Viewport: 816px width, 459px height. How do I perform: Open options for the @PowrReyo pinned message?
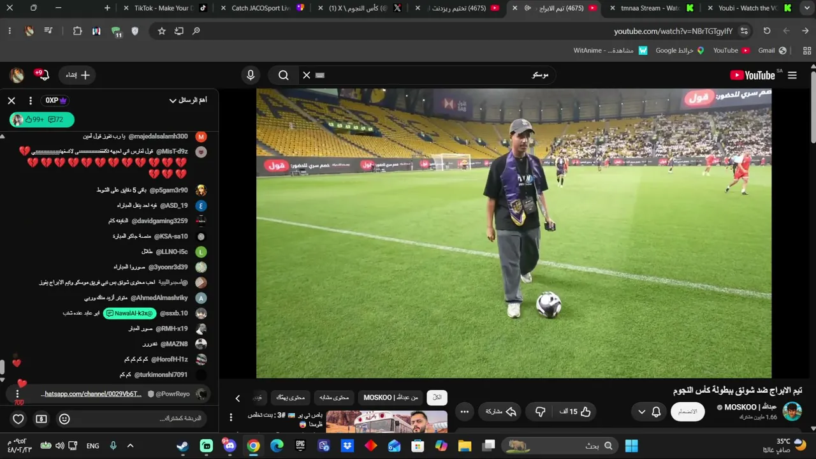click(17, 394)
